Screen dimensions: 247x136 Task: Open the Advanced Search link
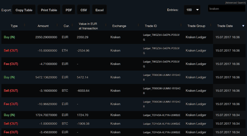[x=235, y=3]
